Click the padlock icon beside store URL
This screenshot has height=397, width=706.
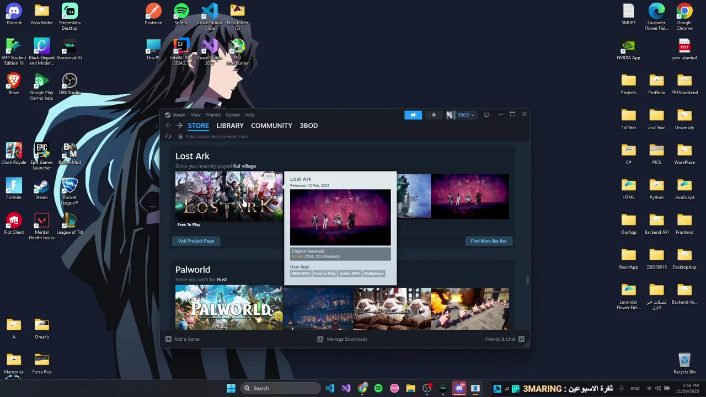coord(180,136)
